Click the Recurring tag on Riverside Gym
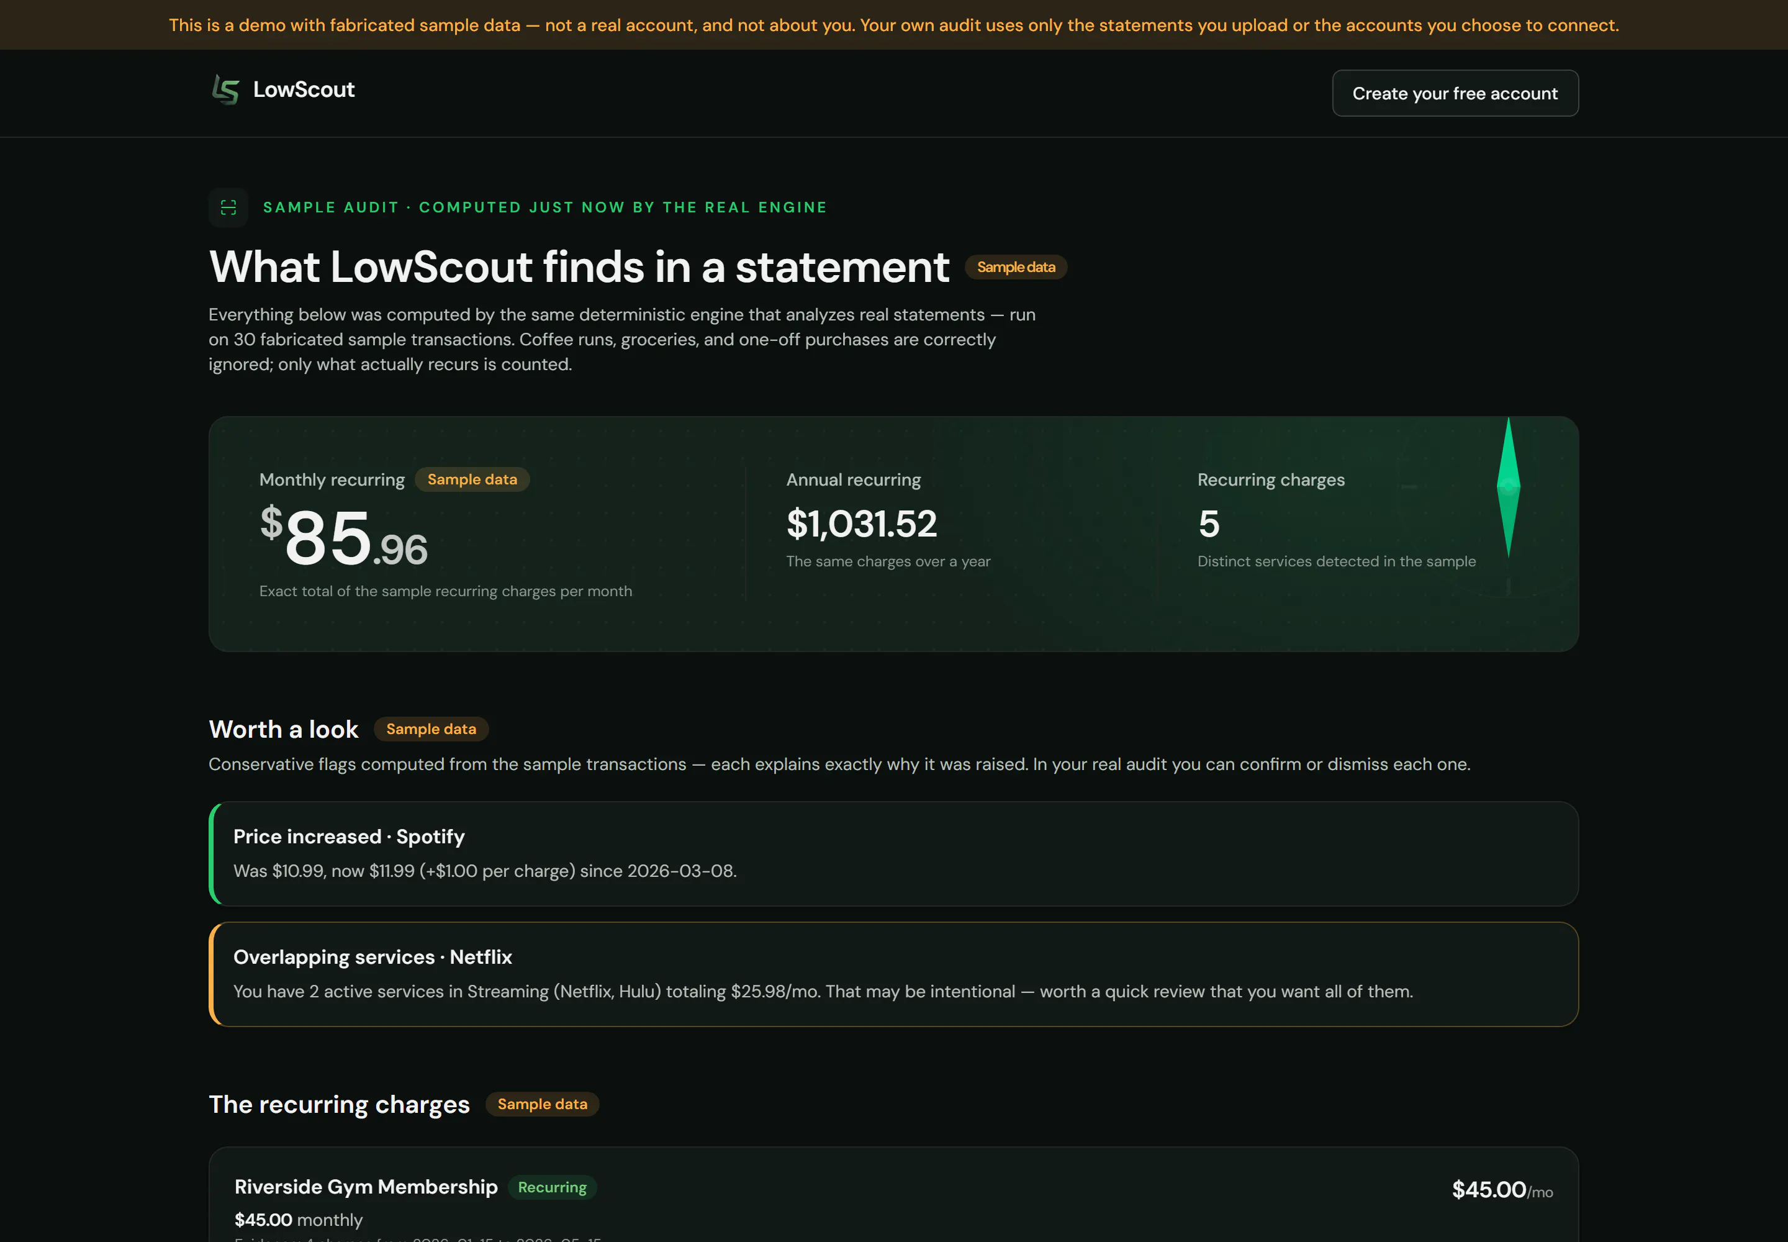 [x=553, y=1187]
